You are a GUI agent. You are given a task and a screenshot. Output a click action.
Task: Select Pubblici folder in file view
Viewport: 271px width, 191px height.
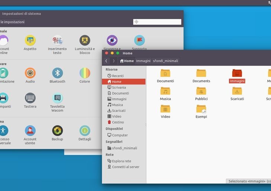tap(201, 91)
